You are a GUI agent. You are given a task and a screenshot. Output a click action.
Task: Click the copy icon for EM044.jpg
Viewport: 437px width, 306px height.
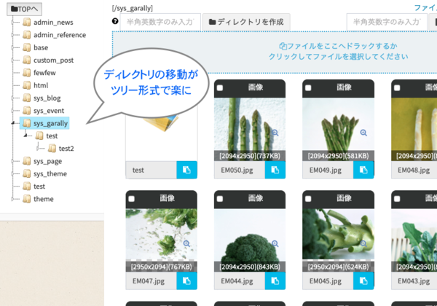275,280
